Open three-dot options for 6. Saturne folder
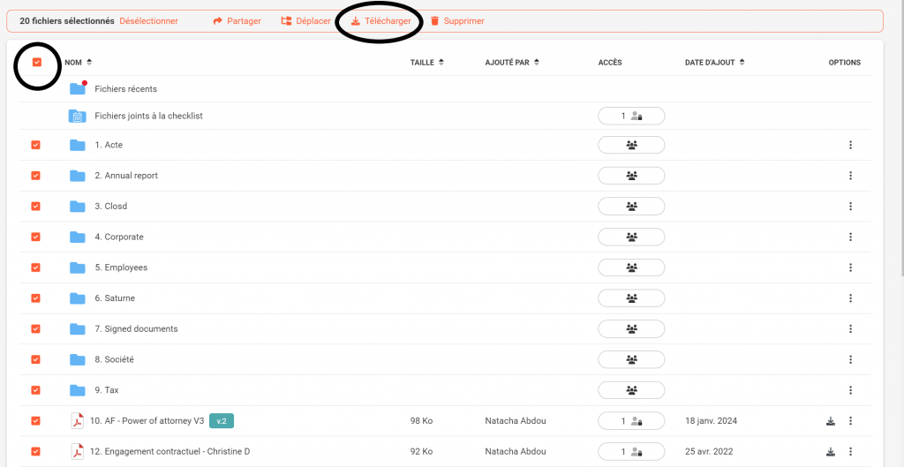The height and width of the screenshot is (467, 904). [x=850, y=298]
